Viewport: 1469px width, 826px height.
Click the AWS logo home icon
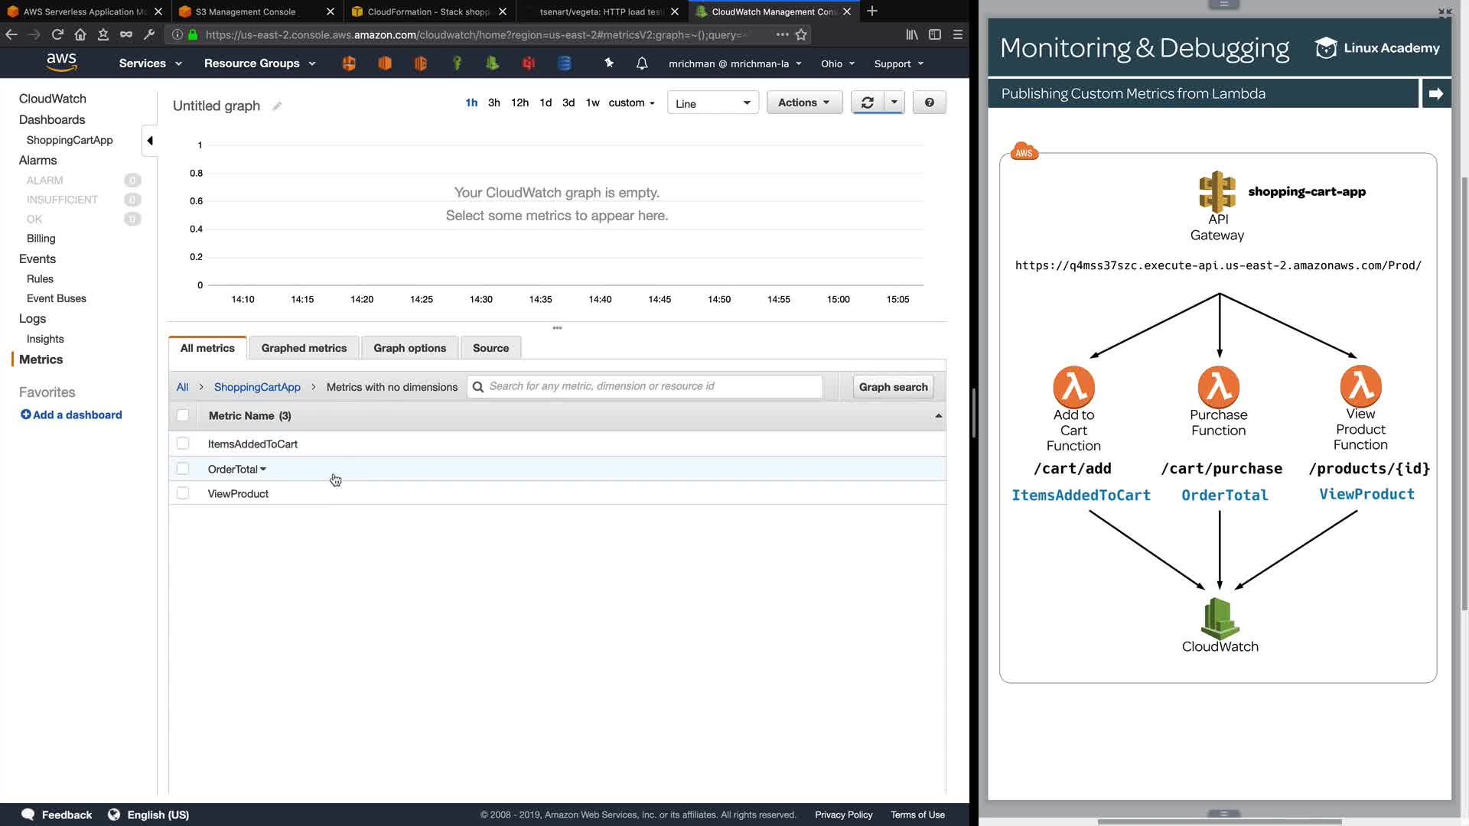61,63
